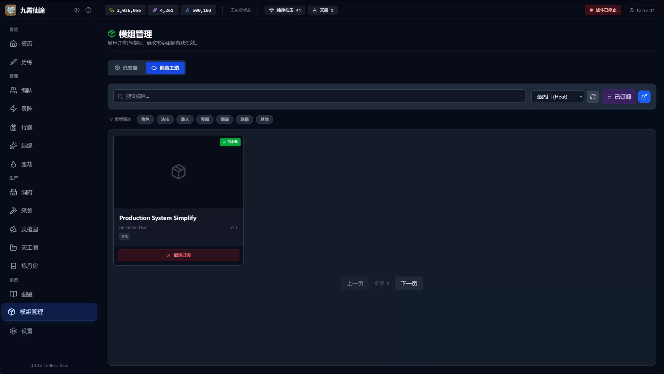
Task: Open help via question mark icon
Action: click(88, 10)
